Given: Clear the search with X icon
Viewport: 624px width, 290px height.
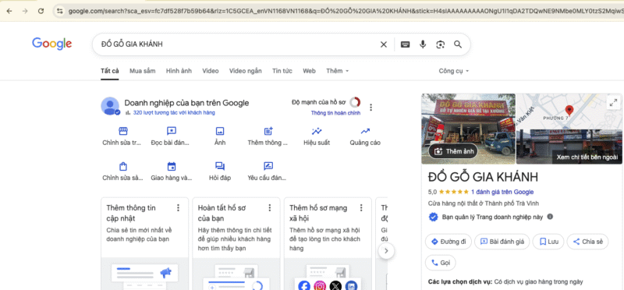Looking at the screenshot, I should coord(384,44).
